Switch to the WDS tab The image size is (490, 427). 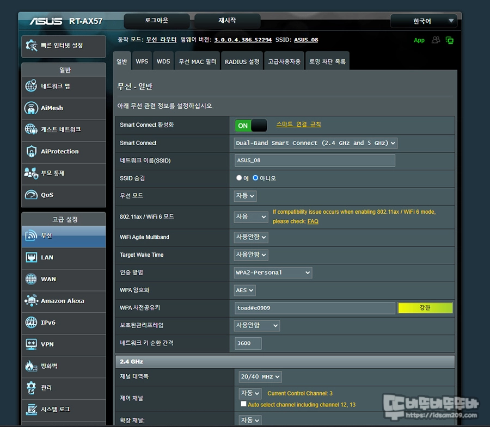pyautogui.click(x=163, y=61)
